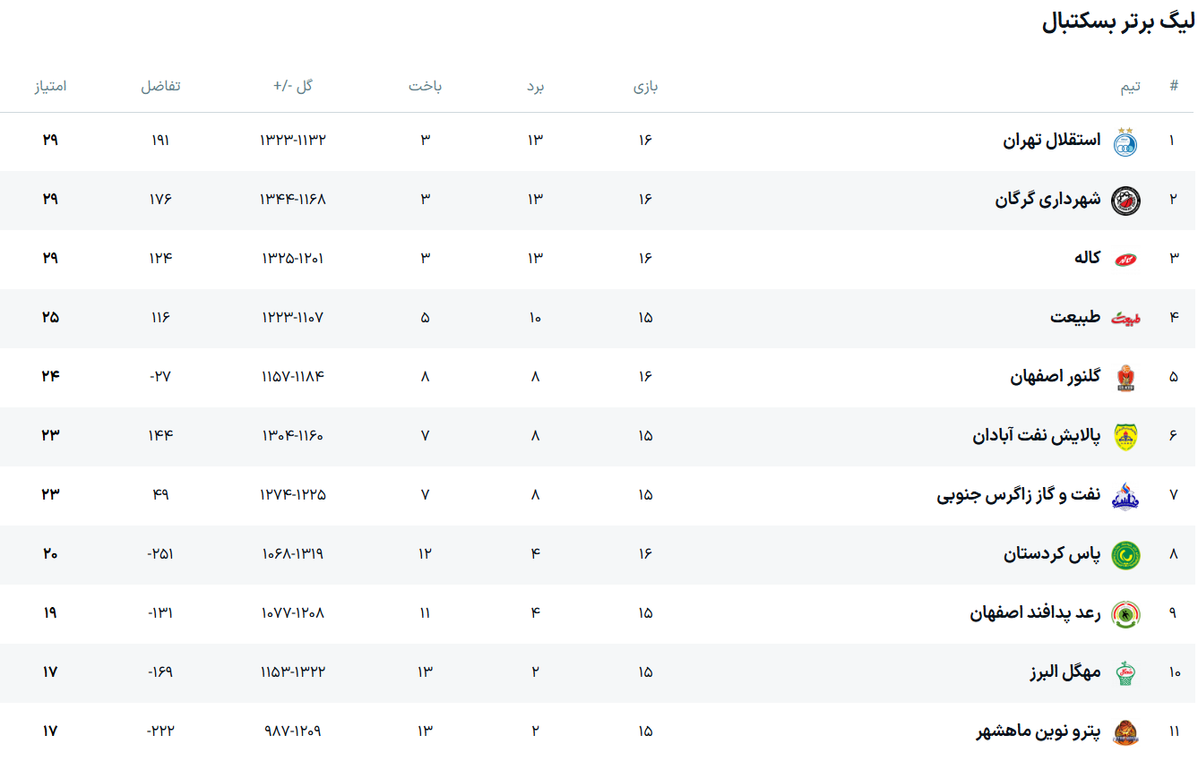Click the Palayesh Naft Abadan logo
The height and width of the screenshot is (761, 1198).
point(1125,436)
